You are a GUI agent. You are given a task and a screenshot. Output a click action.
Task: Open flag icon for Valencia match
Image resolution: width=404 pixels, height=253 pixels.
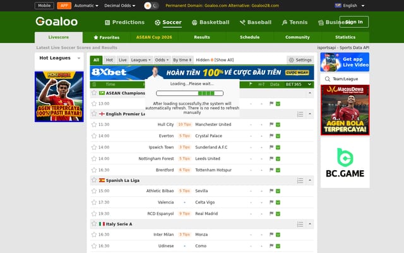(271, 202)
